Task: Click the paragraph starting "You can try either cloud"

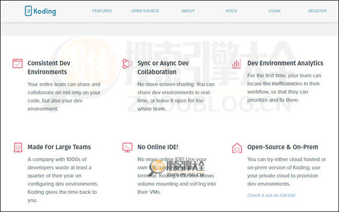Action: [287, 172]
